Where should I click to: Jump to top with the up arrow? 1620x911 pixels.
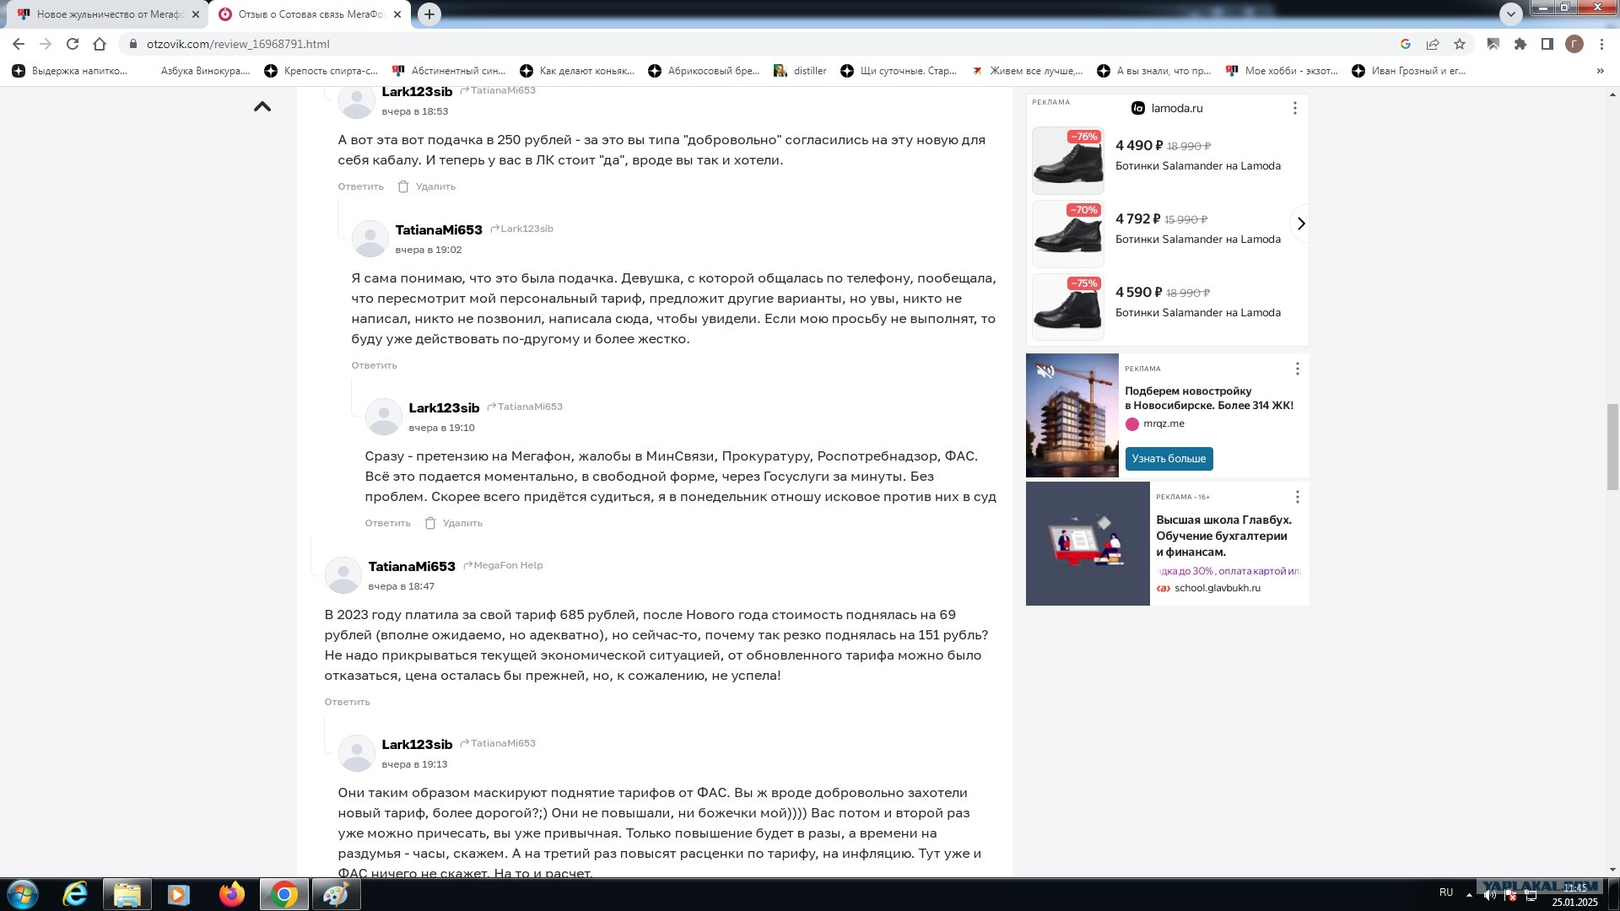[x=262, y=106]
